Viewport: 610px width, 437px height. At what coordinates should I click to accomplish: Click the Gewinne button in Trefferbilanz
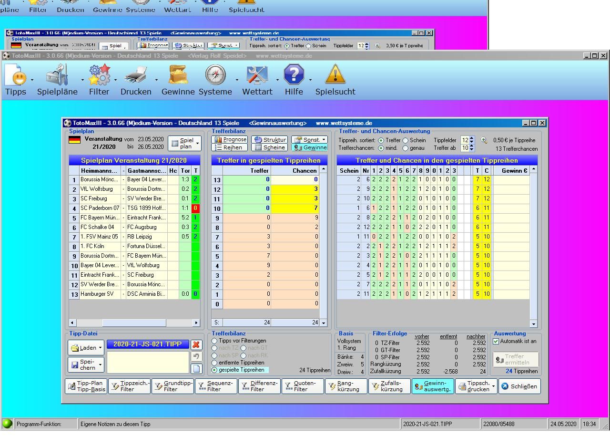click(309, 147)
